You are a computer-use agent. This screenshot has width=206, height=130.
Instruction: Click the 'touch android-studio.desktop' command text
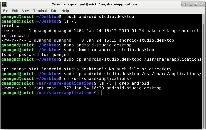(x=99, y=17)
